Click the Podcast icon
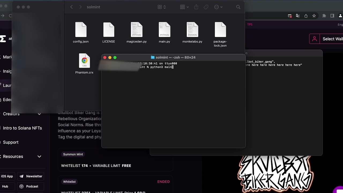 (x=21, y=187)
